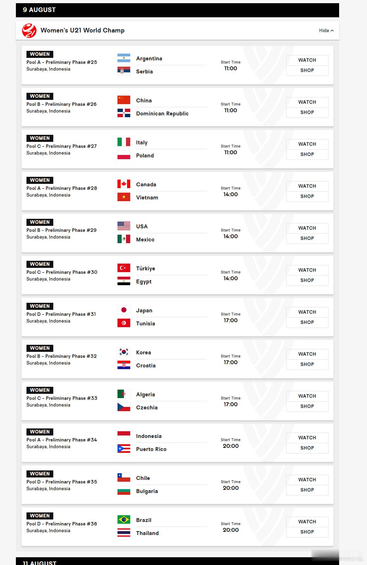
Task: Select Czechia team name link
Action: (147, 408)
